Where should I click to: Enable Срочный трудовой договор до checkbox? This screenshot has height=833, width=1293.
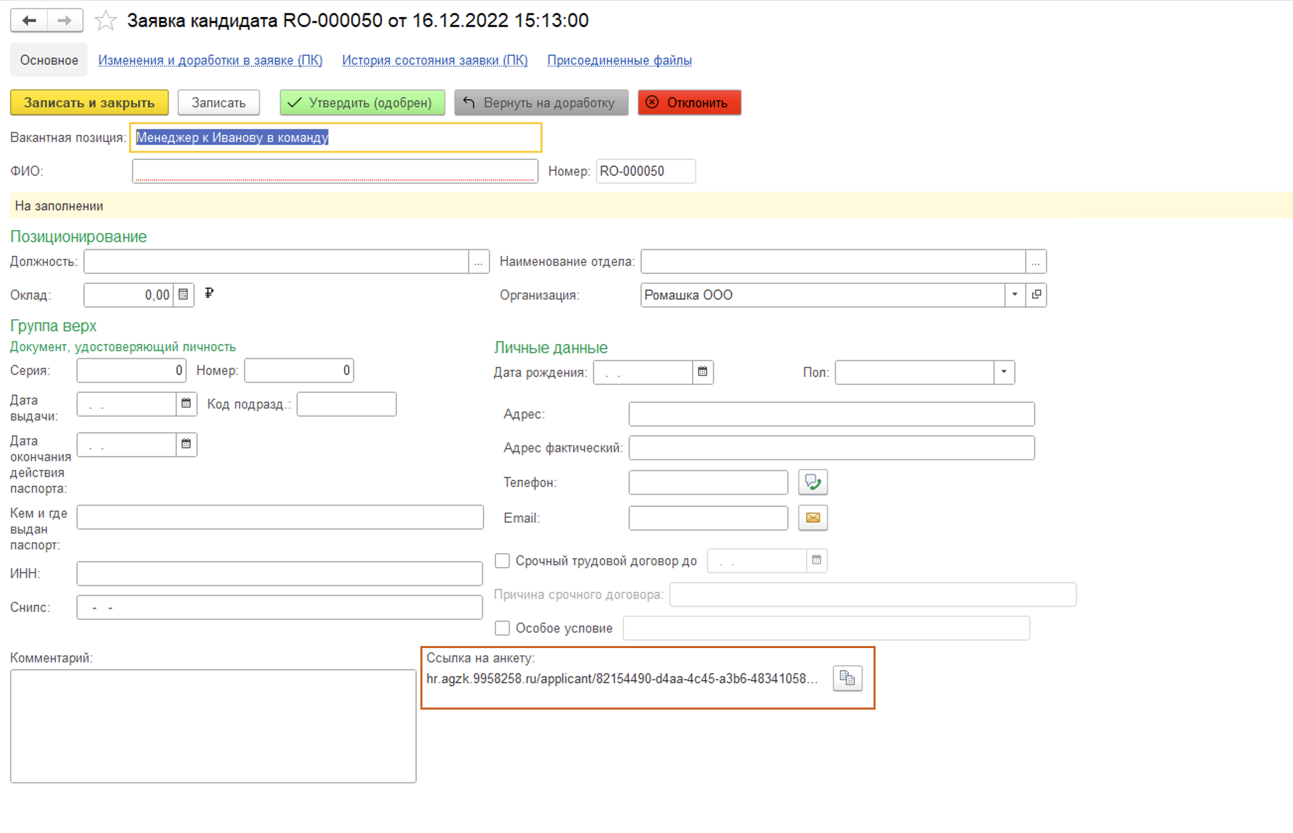click(502, 560)
